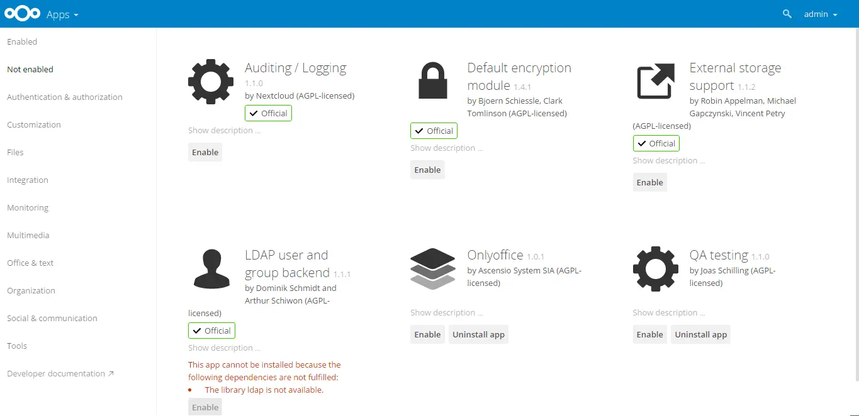Open the search magnifier icon
Image resolution: width=859 pixels, height=416 pixels.
[x=787, y=14]
